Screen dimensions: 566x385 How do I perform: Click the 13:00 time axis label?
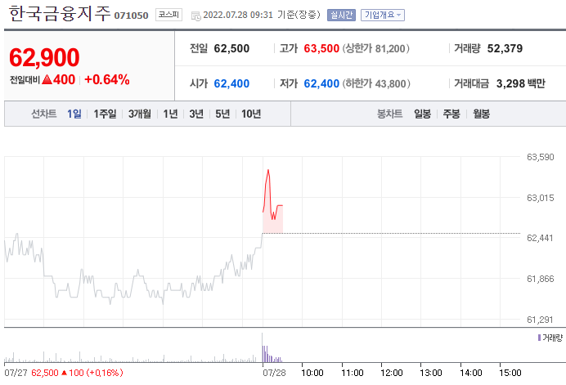pyautogui.click(x=431, y=373)
